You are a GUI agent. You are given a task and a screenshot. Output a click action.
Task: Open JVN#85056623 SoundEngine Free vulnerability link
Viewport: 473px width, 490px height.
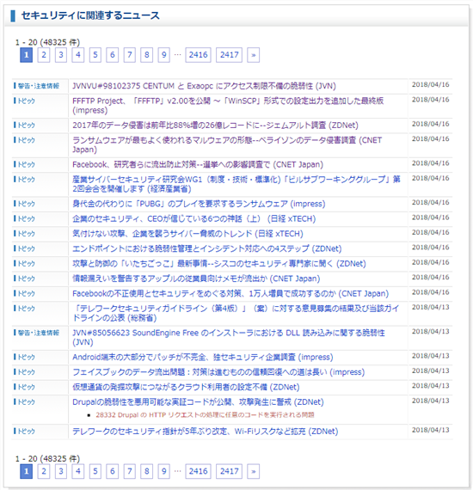click(x=229, y=338)
